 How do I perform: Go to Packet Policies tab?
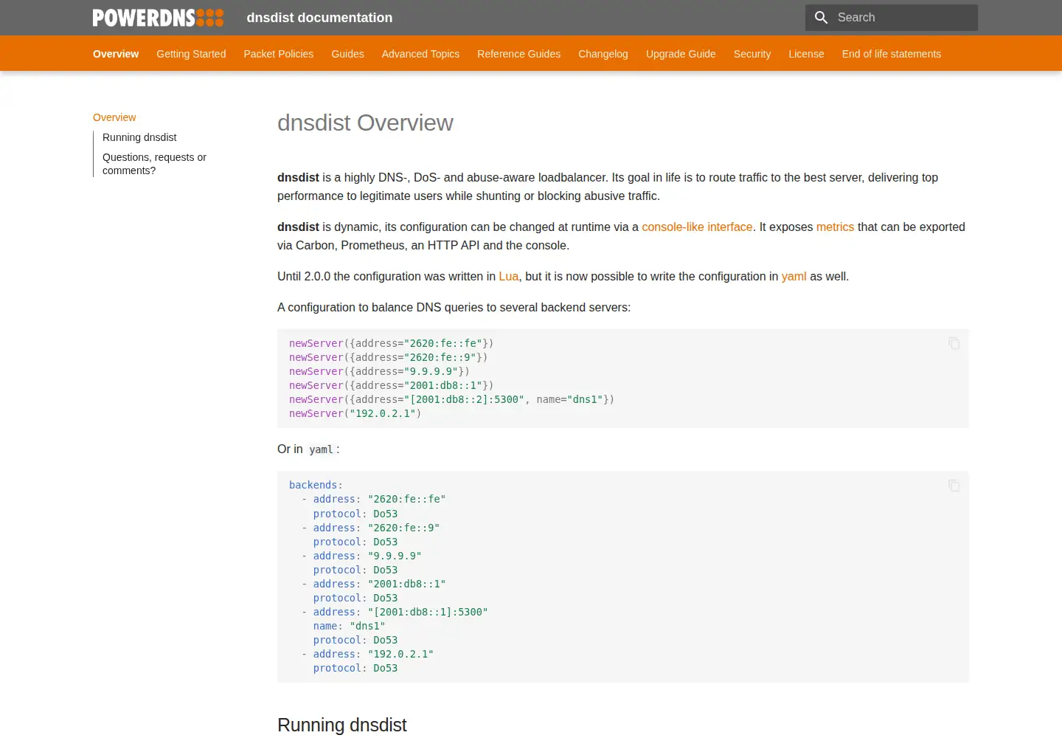click(x=279, y=54)
